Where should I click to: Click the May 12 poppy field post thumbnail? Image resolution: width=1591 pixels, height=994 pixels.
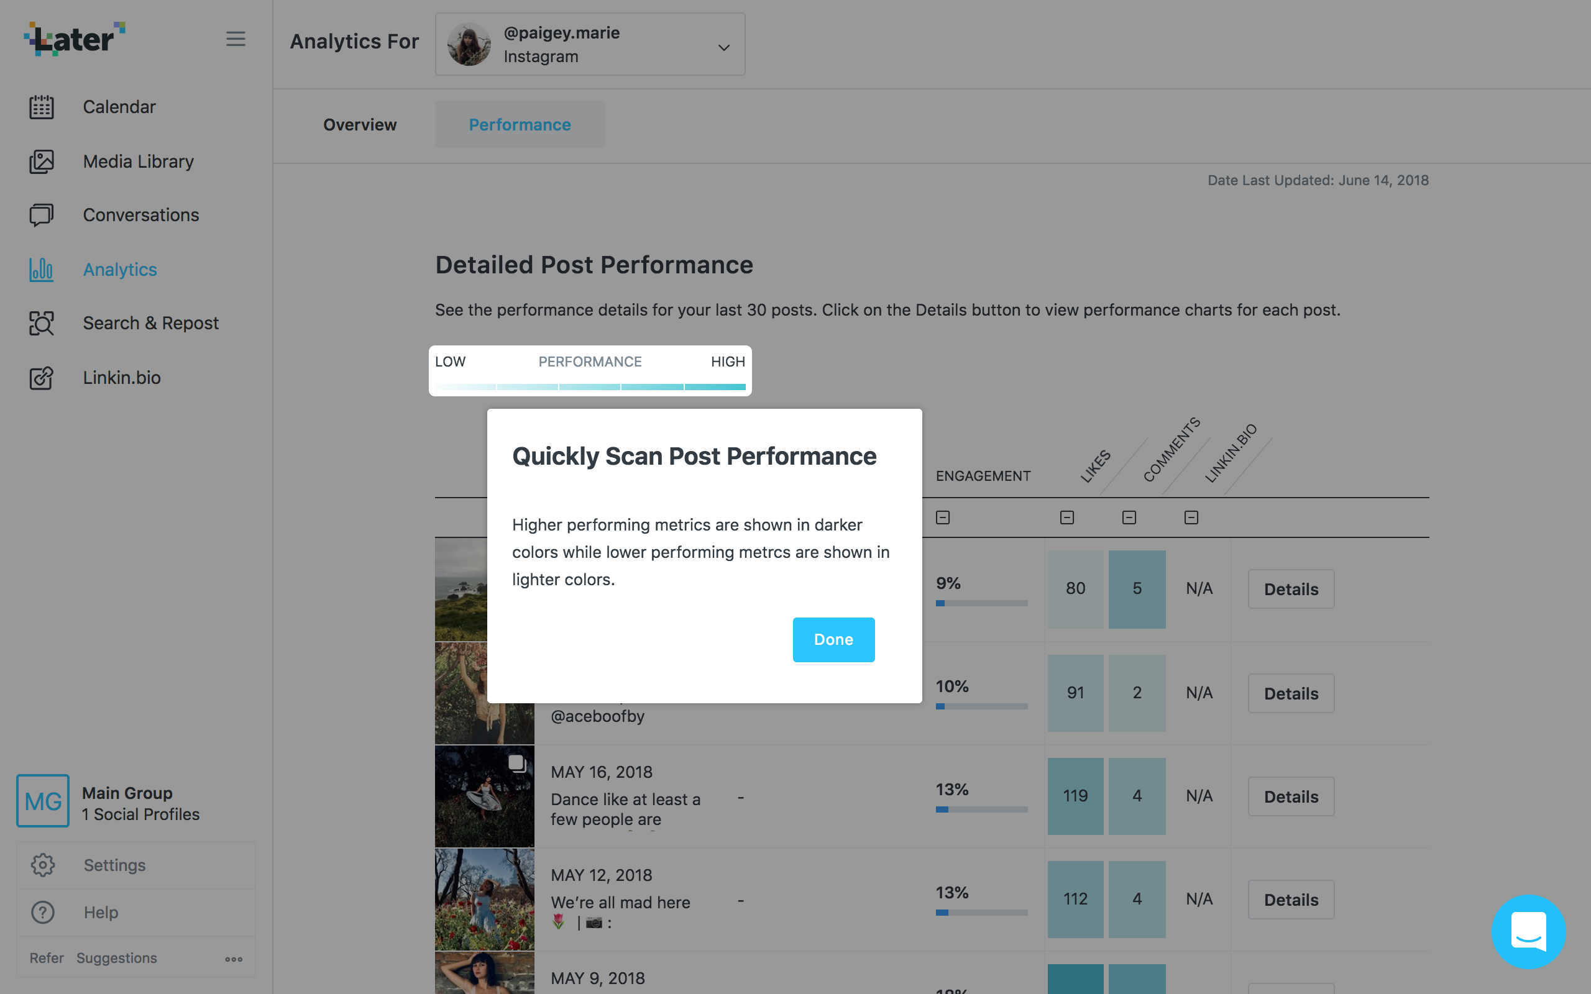pyautogui.click(x=485, y=900)
